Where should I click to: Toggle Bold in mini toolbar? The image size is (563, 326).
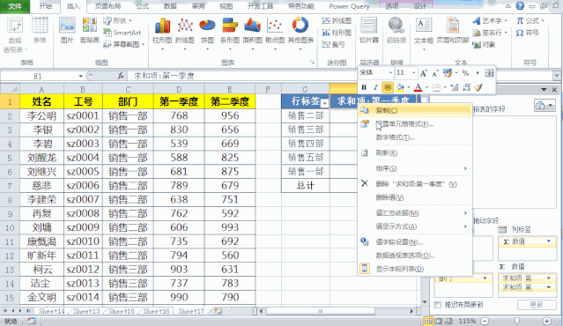pyautogui.click(x=364, y=87)
